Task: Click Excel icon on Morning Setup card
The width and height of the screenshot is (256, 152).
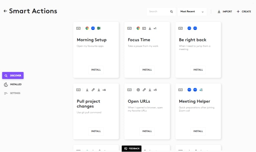Action: [x=99, y=28]
